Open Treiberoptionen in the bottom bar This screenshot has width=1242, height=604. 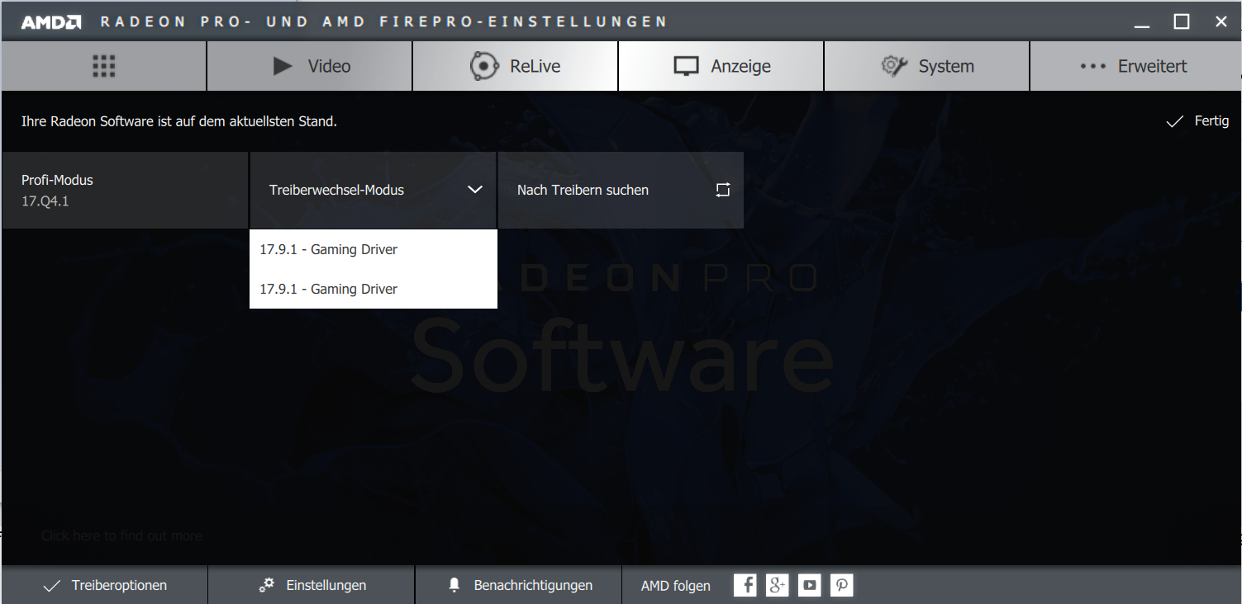(104, 585)
